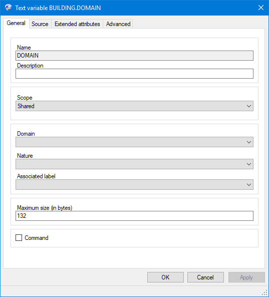Click the Cancel button

coord(205,277)
